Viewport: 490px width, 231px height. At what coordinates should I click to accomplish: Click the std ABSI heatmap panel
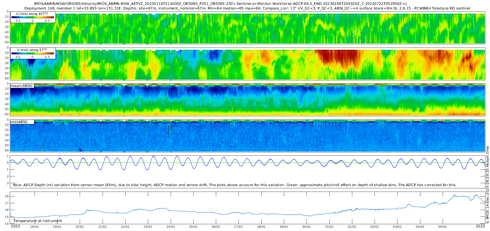(247, 136)
